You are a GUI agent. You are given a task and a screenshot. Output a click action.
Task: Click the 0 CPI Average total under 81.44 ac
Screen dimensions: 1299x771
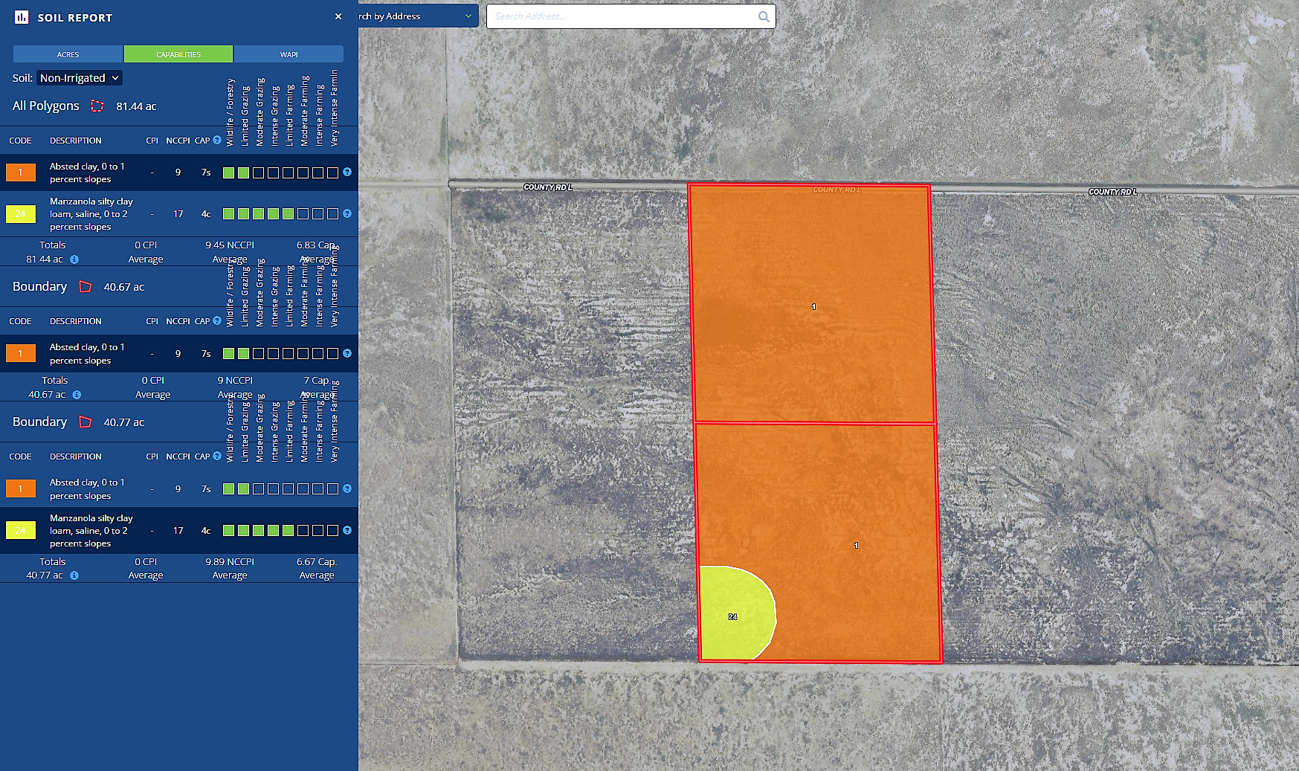point(146,252)
